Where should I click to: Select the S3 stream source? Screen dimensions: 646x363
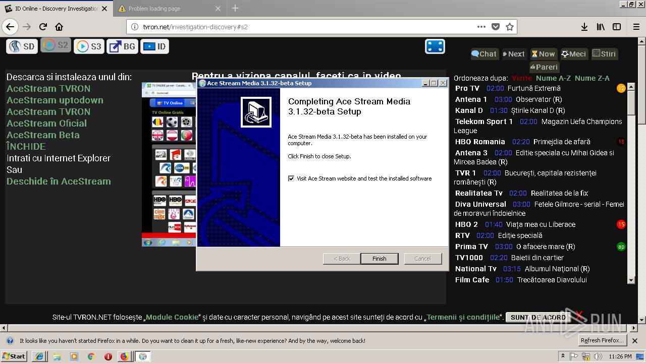pyautogui.click(x=89, y=46)
